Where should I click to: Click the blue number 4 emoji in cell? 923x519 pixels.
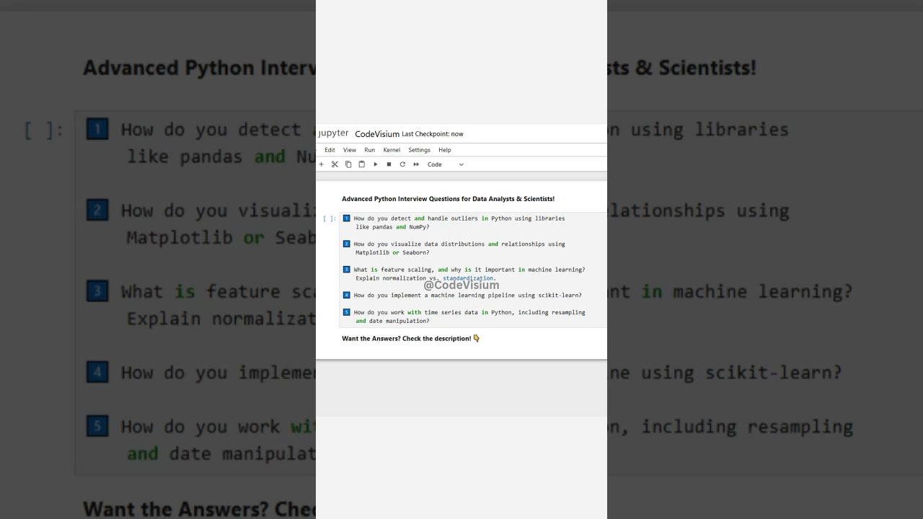[x=347, y=295]
